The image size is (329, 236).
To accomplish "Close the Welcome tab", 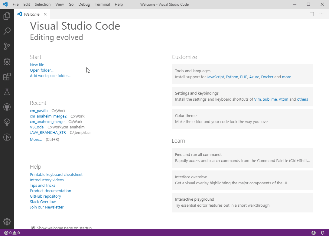I will (x=45, y=14).
